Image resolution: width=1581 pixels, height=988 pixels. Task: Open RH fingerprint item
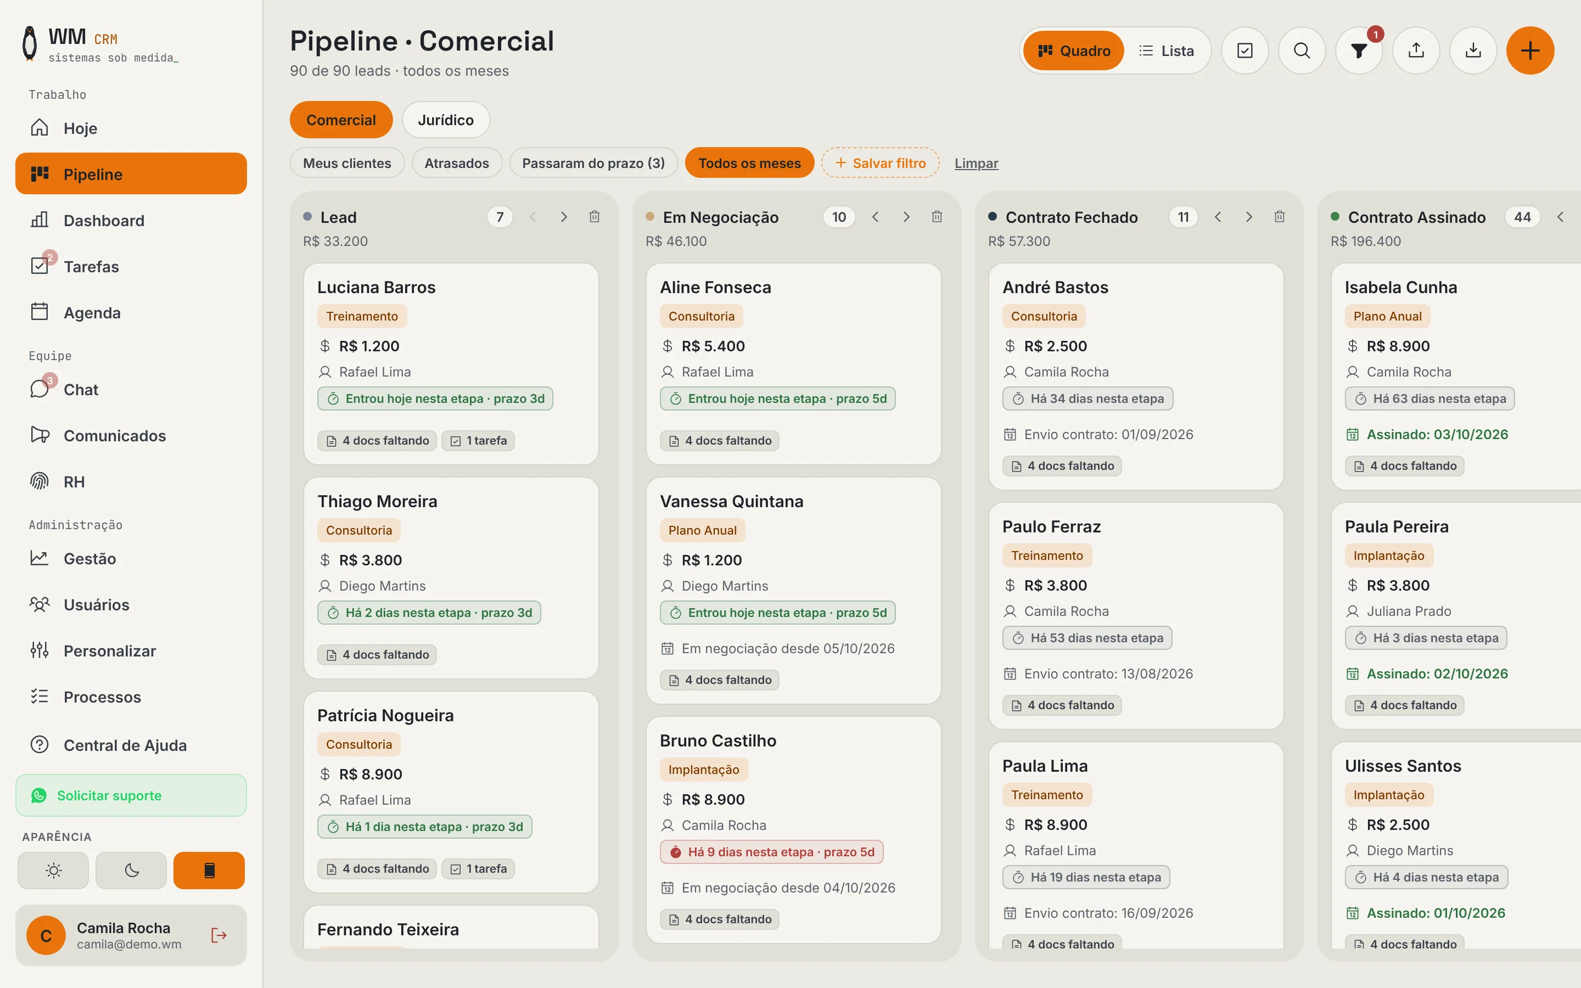pyautogui.click(x=131, y=481)
